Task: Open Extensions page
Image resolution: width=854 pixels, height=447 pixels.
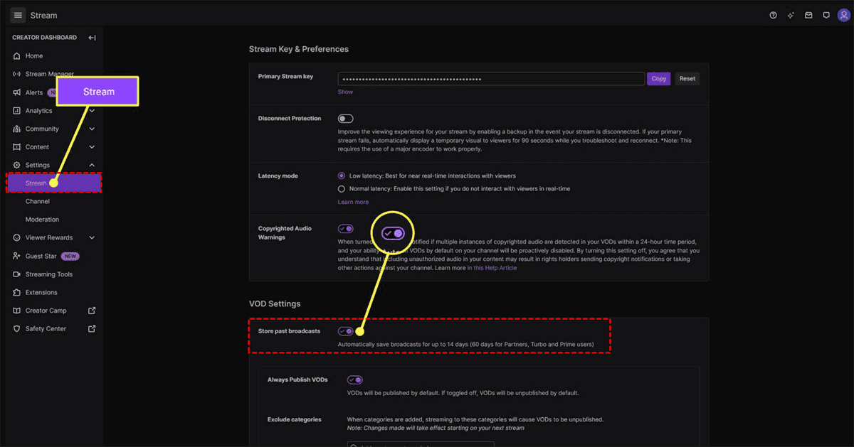Action: pos(41,292)
